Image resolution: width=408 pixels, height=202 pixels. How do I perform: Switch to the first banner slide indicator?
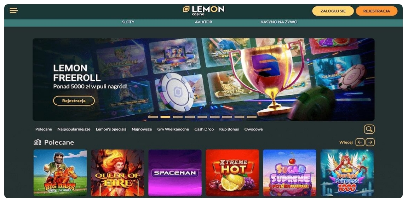point(153,117)
